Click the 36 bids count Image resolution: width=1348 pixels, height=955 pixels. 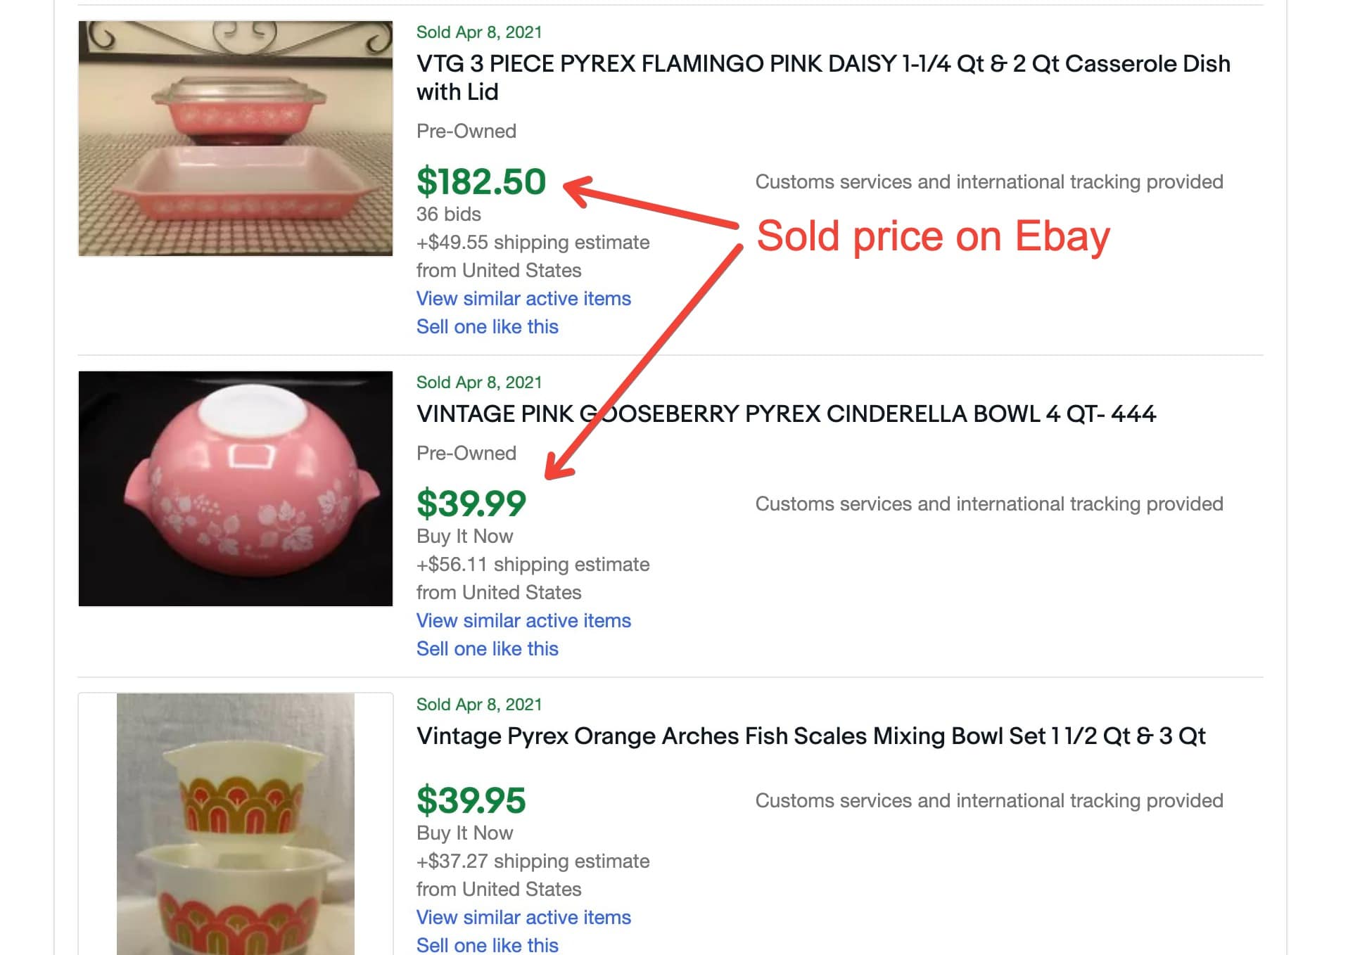point(449,214)
